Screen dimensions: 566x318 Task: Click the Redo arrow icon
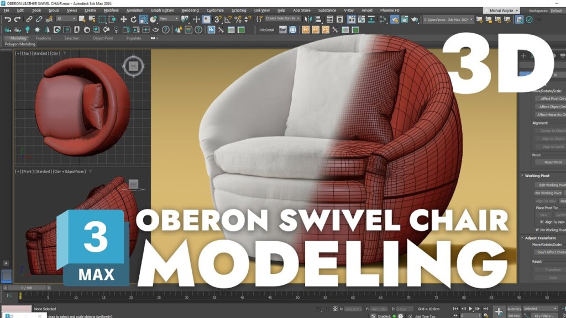point(17,19)
